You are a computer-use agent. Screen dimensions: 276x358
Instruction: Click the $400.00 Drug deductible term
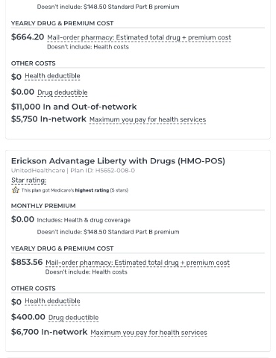pyautogui.click(x=73, y=318)
